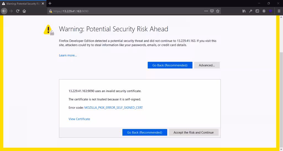Reload the current page
The height and width of the screenshot is (151, 283).
point(18,11)
